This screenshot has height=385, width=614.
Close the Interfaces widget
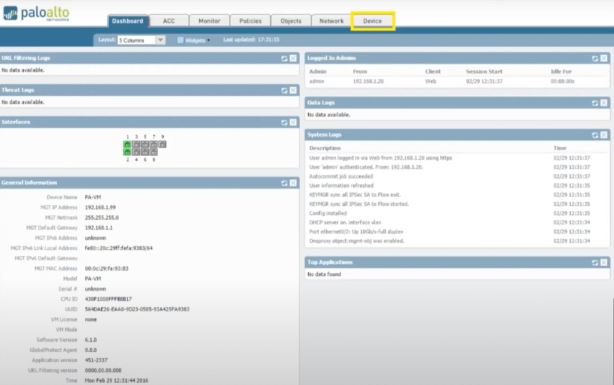click(x=293, y=122)
